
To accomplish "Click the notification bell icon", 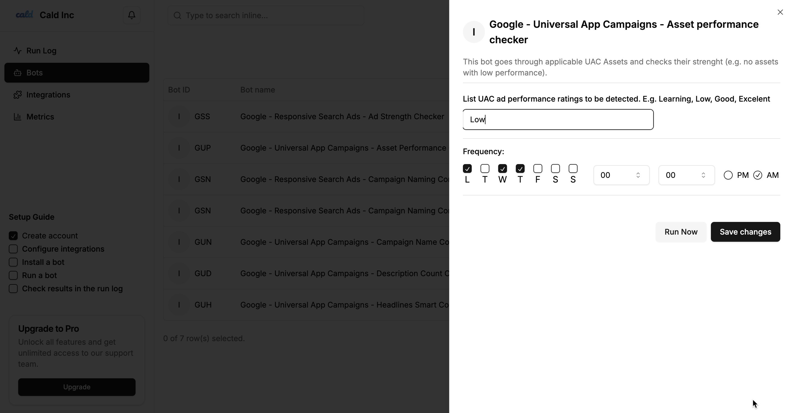I will 132,15.
